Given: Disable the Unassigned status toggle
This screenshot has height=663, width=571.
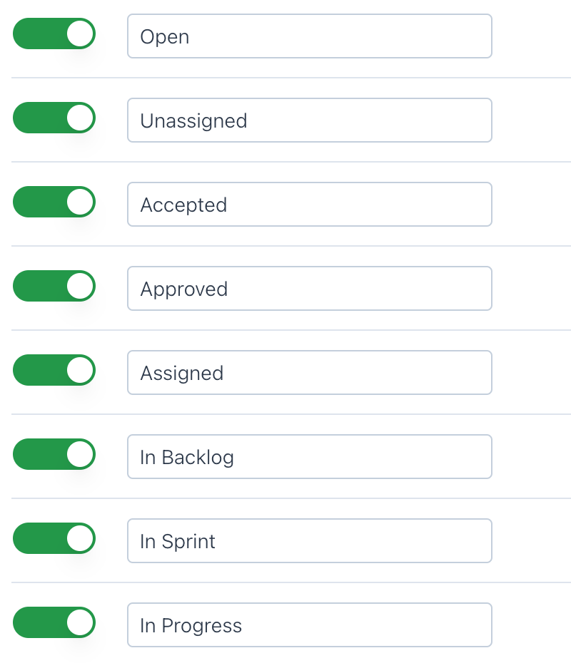Looking at the screenshot, I should tap(54, 118).
